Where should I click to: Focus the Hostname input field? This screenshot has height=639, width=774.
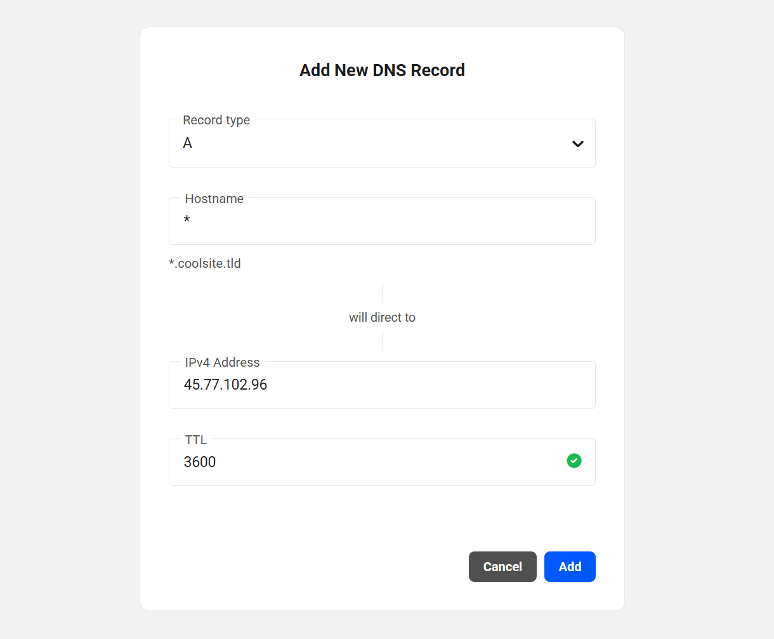pos(381,221)
